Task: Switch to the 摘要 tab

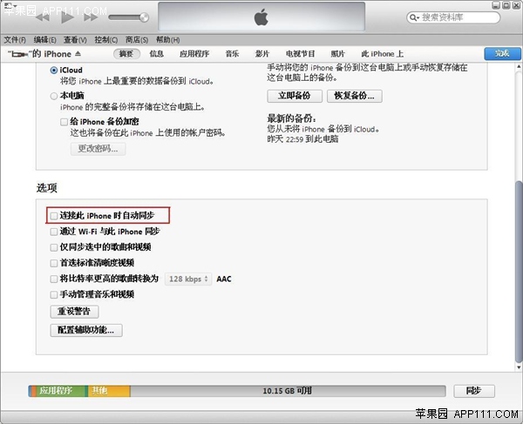Action: coord(126,54)
